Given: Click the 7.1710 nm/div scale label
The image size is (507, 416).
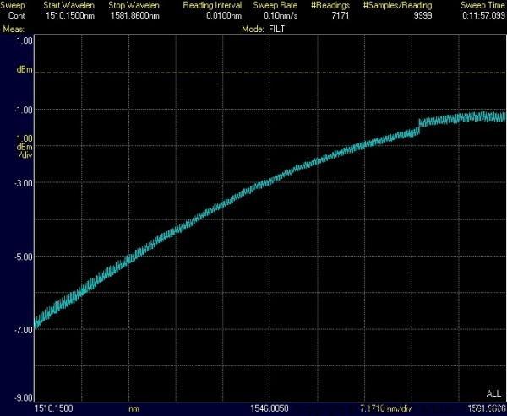Looking at the screenshot, I should [385, 408].
